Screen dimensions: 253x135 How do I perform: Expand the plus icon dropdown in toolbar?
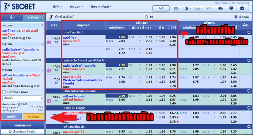[177, 8]
